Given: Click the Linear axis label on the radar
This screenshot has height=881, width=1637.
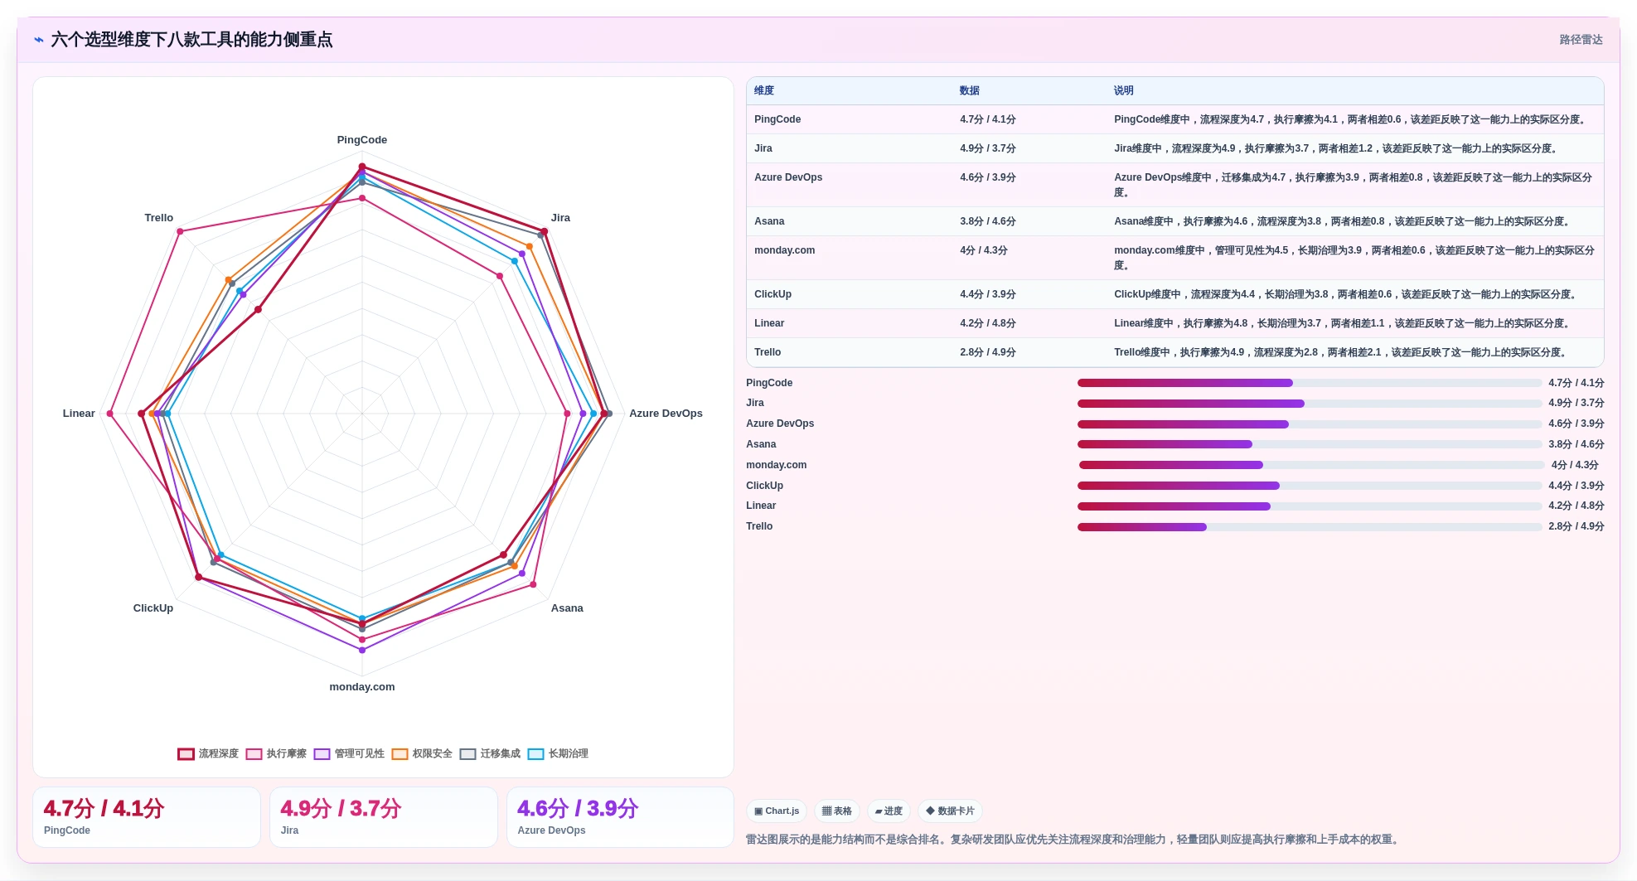Looking at the screenshot, I should 79,414.
